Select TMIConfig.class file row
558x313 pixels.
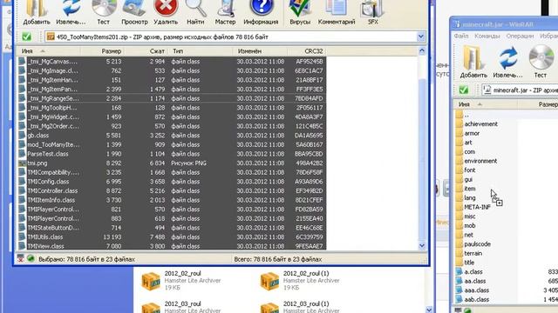[173, 182]
